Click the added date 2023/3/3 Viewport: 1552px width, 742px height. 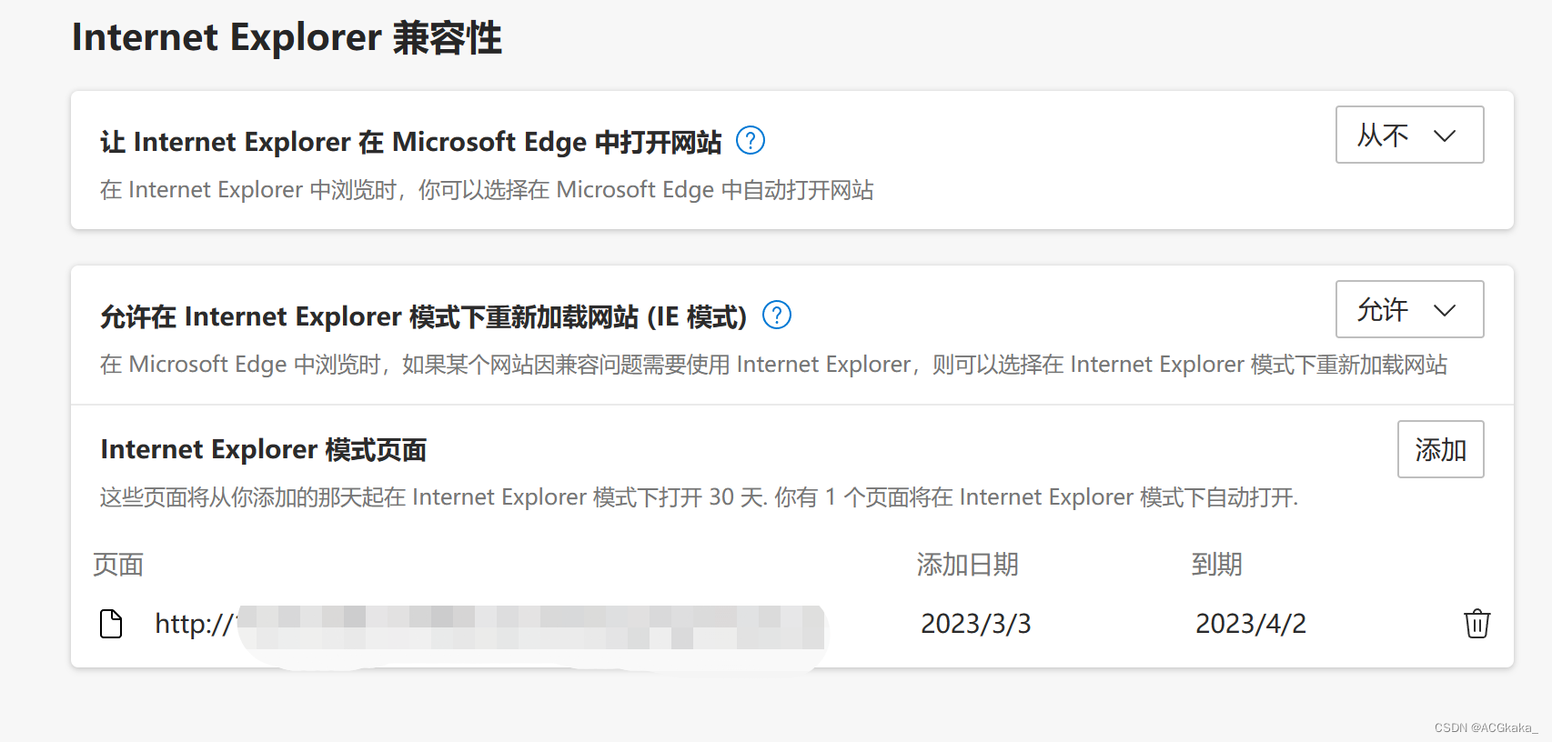[x=975, y=624]
